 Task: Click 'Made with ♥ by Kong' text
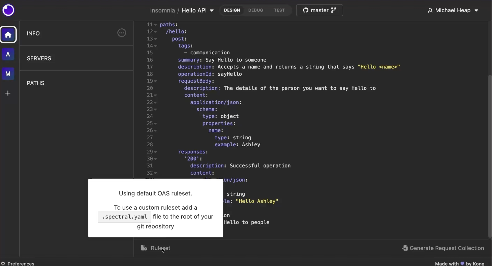pos(460,263)
